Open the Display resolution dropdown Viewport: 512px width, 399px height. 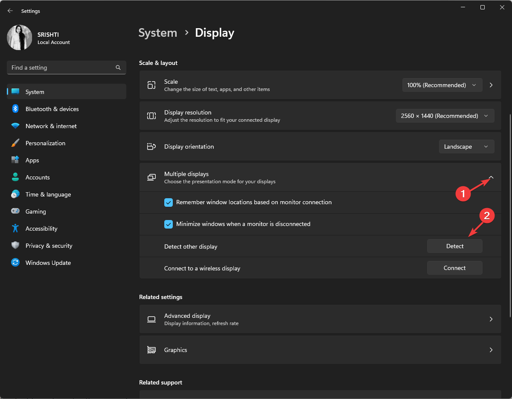click(445, 115)
